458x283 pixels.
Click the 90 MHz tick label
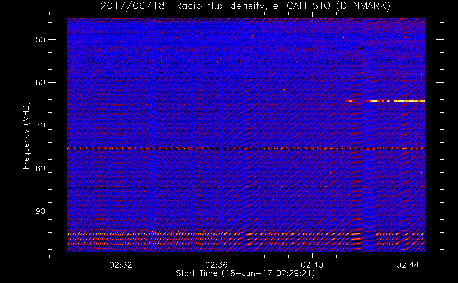pyautogui.click(x=40, y=211)
